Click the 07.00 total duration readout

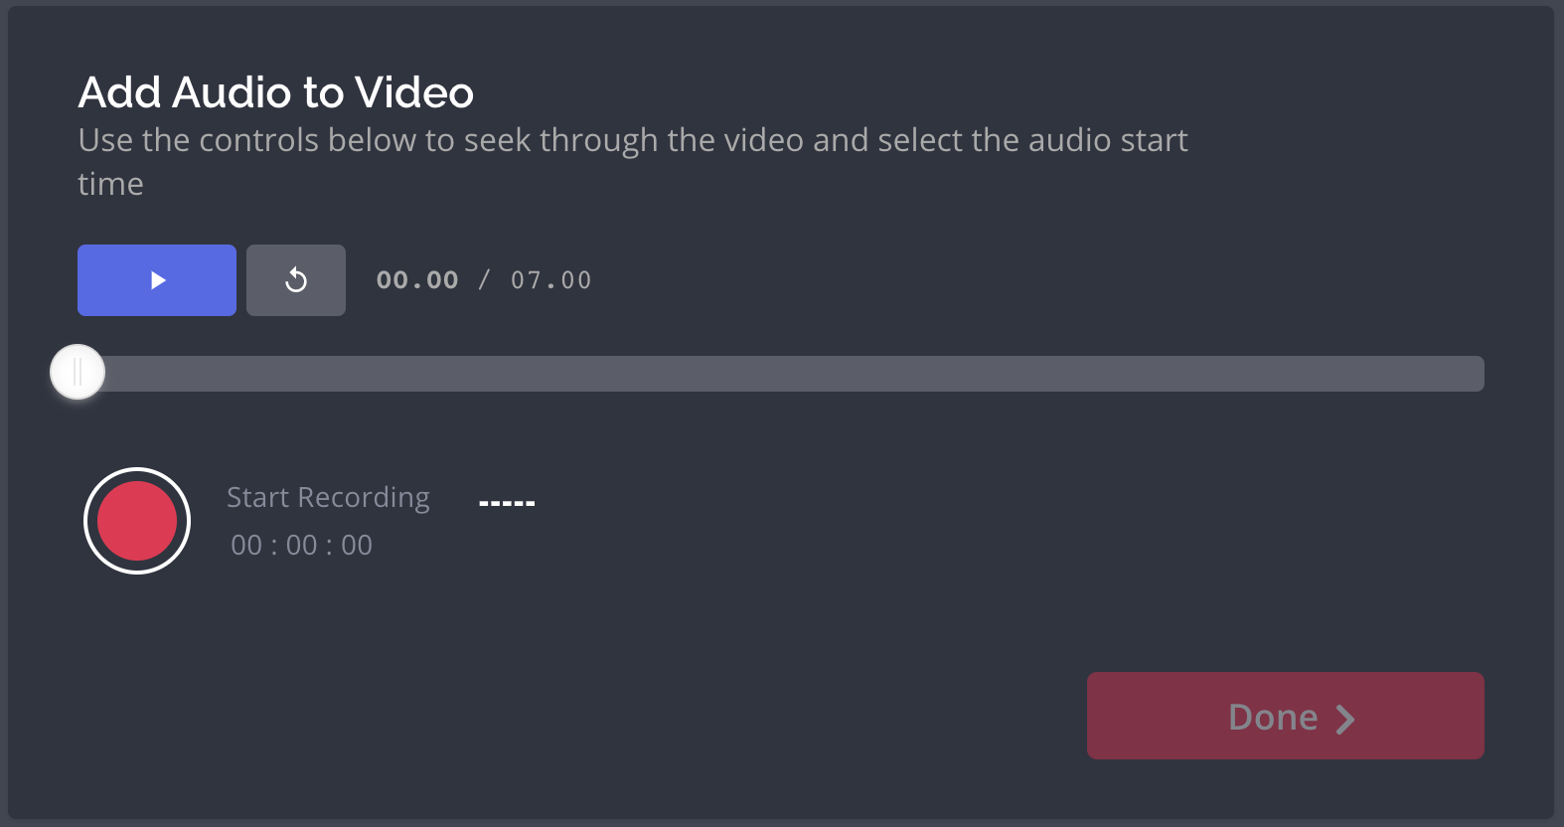point(550,280)
